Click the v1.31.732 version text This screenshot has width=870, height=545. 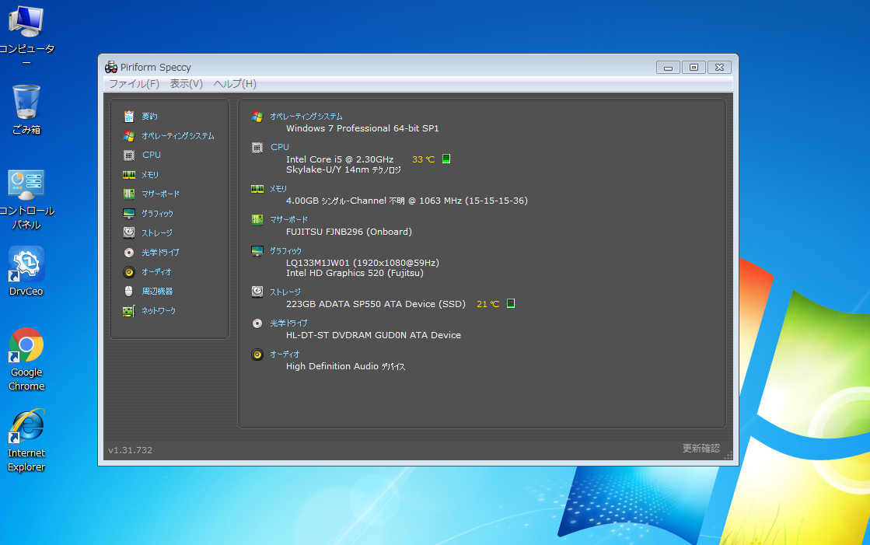(130, 450)
